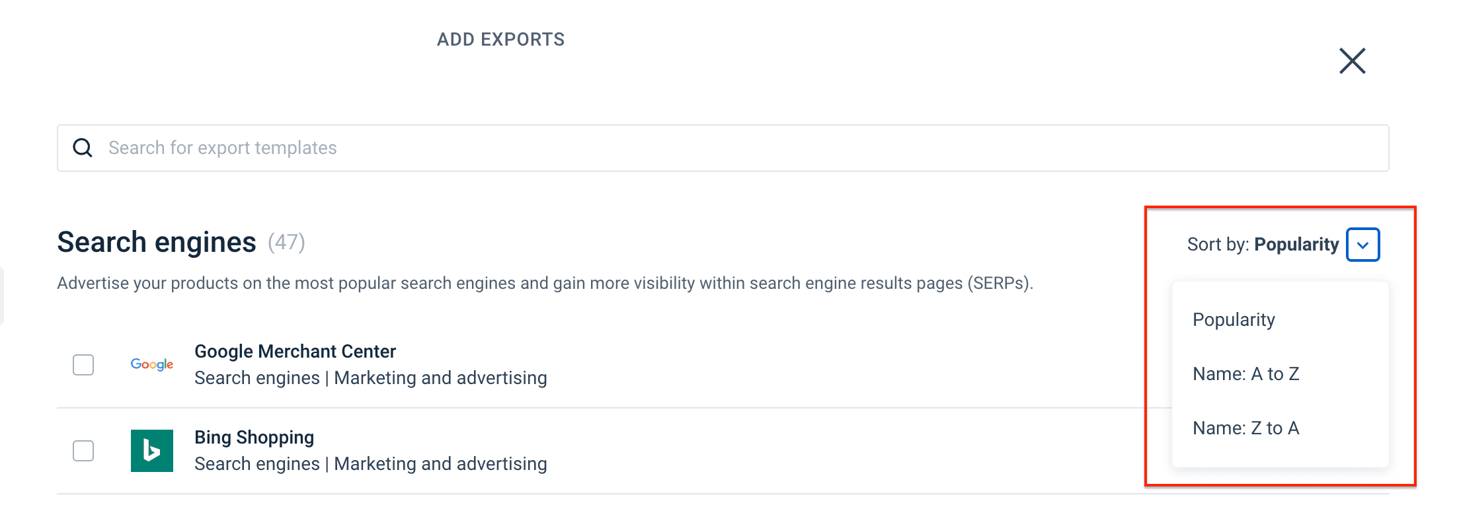Click the Search engines heading
Screen dimensions: 1457x509
click(x=157, y=243)
